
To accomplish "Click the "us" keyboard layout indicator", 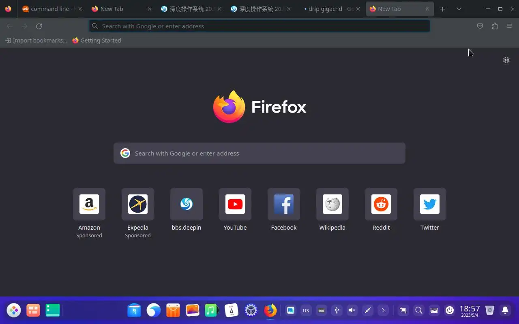I will click(x=306, y=311).
